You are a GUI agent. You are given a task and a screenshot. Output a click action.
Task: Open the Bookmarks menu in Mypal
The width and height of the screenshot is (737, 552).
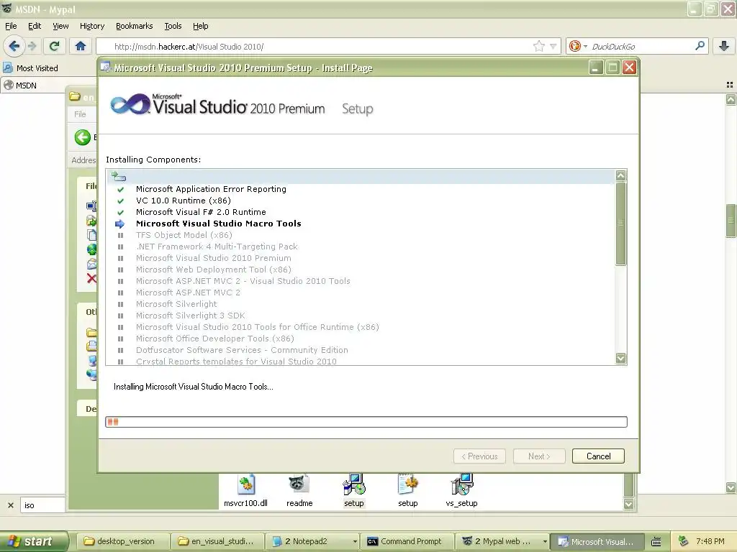coord(135,27)
